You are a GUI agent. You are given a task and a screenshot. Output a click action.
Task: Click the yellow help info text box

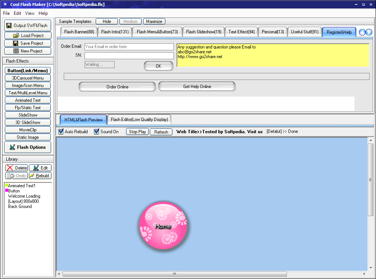click(x=273, y=55)
